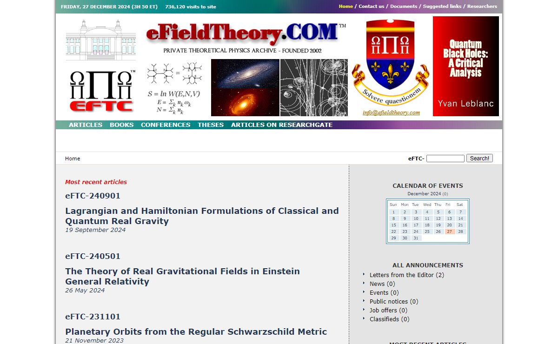Screen dimensions: 558x344
Task: Click the 21 November 2023 date text
Action: point(94,341)
